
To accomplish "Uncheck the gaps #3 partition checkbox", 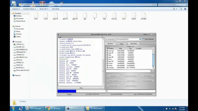I will click(x=107, y=61).
